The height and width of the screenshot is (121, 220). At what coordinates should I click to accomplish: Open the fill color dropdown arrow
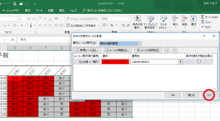pyautogui.click(x=18, y=25)
